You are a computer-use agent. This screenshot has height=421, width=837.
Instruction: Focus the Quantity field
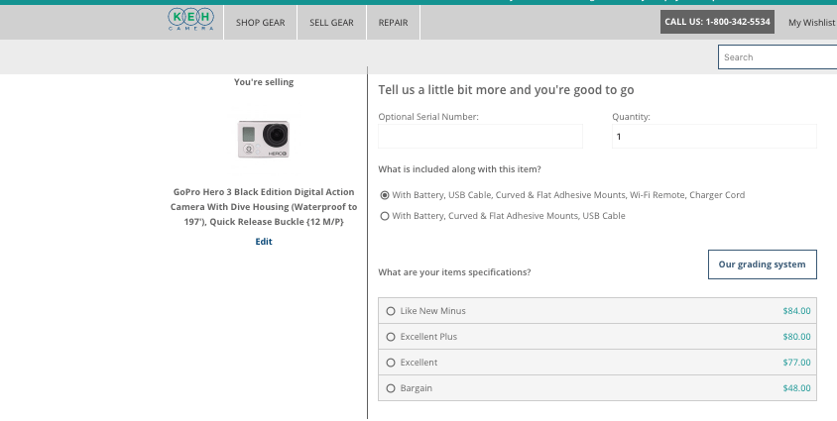714,137
